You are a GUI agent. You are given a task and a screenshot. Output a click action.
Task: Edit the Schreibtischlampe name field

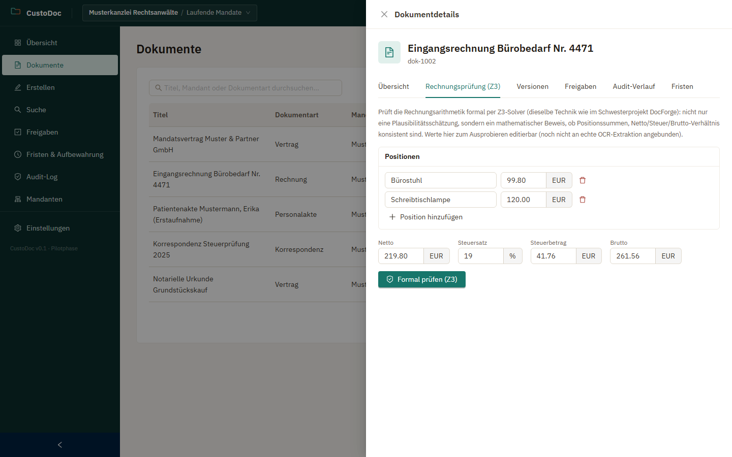point(441,200)
